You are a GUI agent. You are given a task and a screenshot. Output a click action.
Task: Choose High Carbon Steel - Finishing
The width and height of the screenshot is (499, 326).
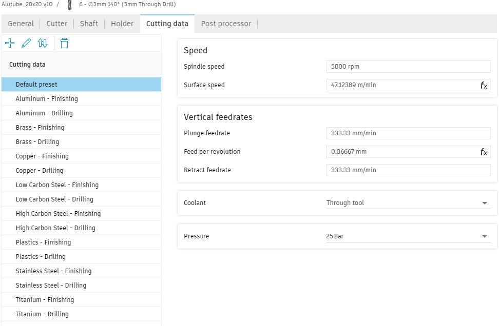click(x=82, y=214)
